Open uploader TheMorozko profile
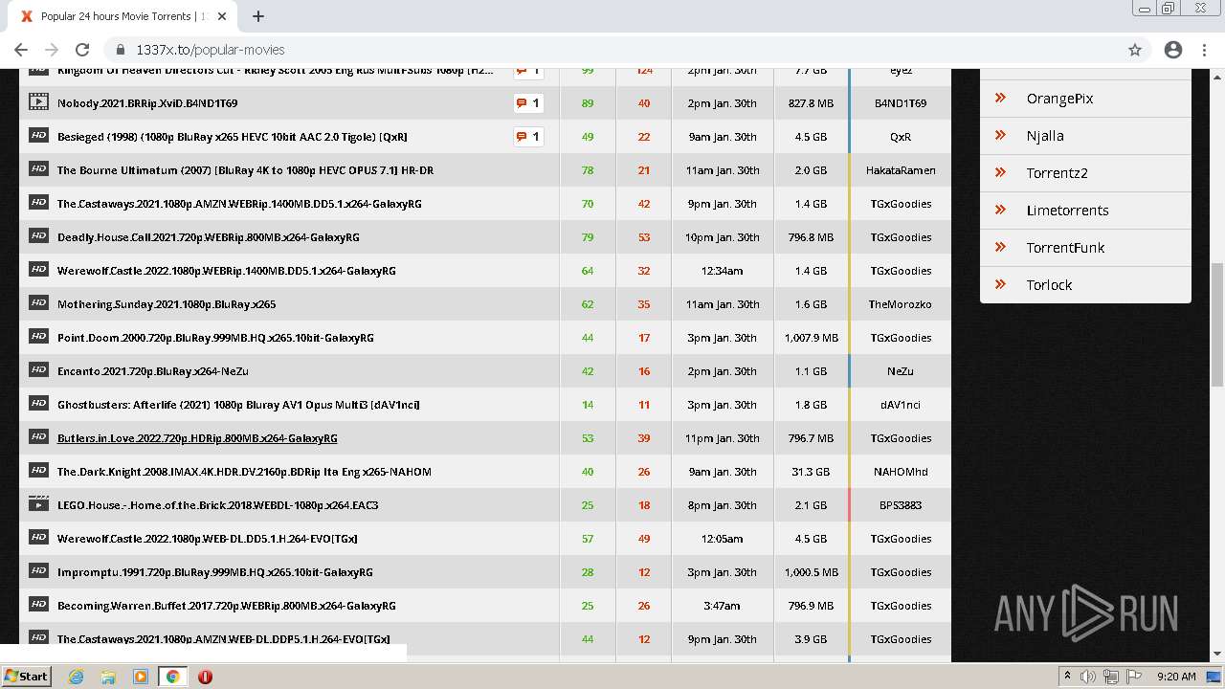The height and width of the screenshot is (689, 1225). coord(901,304)
